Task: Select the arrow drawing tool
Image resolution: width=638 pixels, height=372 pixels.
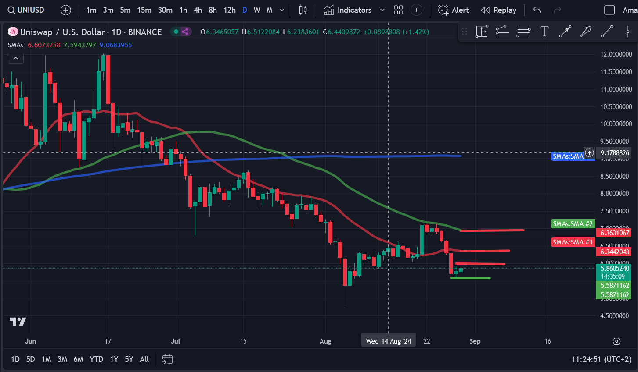Action: [586, 31]
